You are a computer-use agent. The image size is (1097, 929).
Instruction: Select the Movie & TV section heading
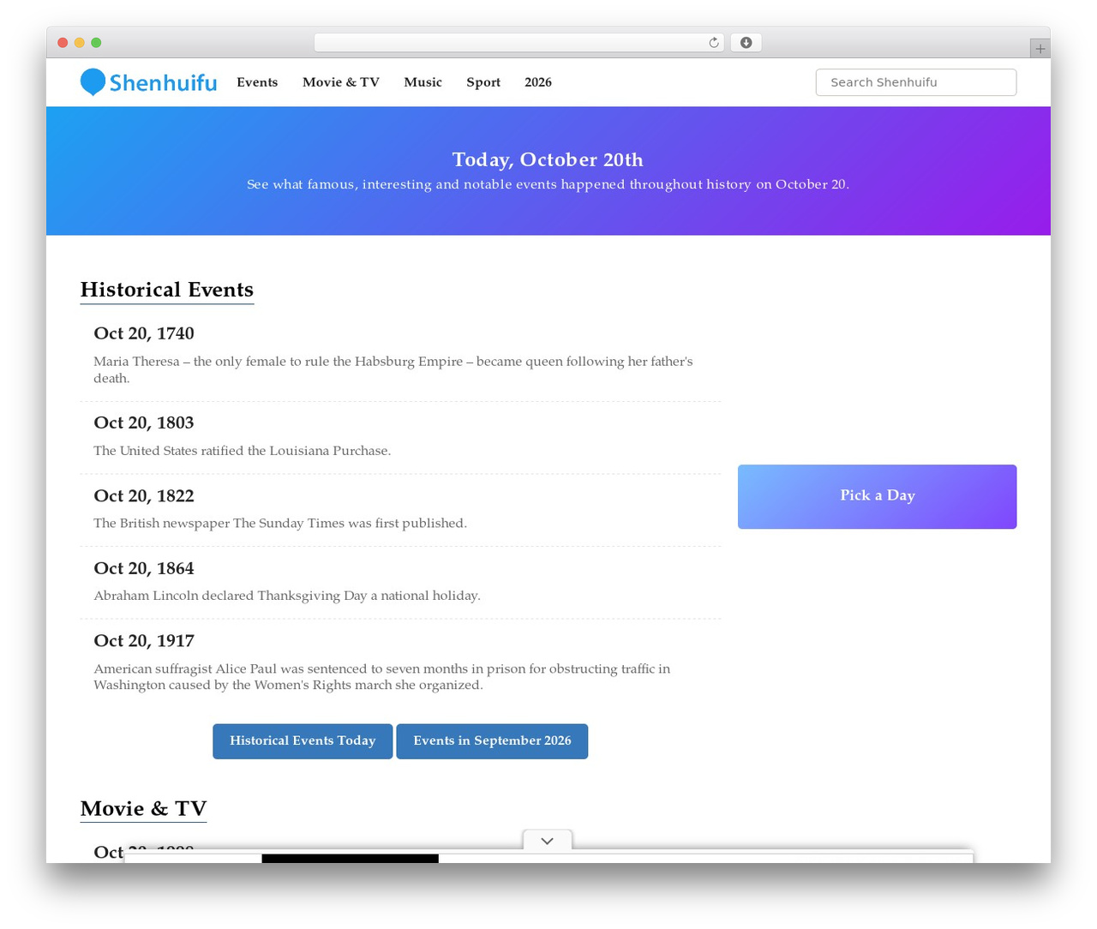[x=143, y=809]
